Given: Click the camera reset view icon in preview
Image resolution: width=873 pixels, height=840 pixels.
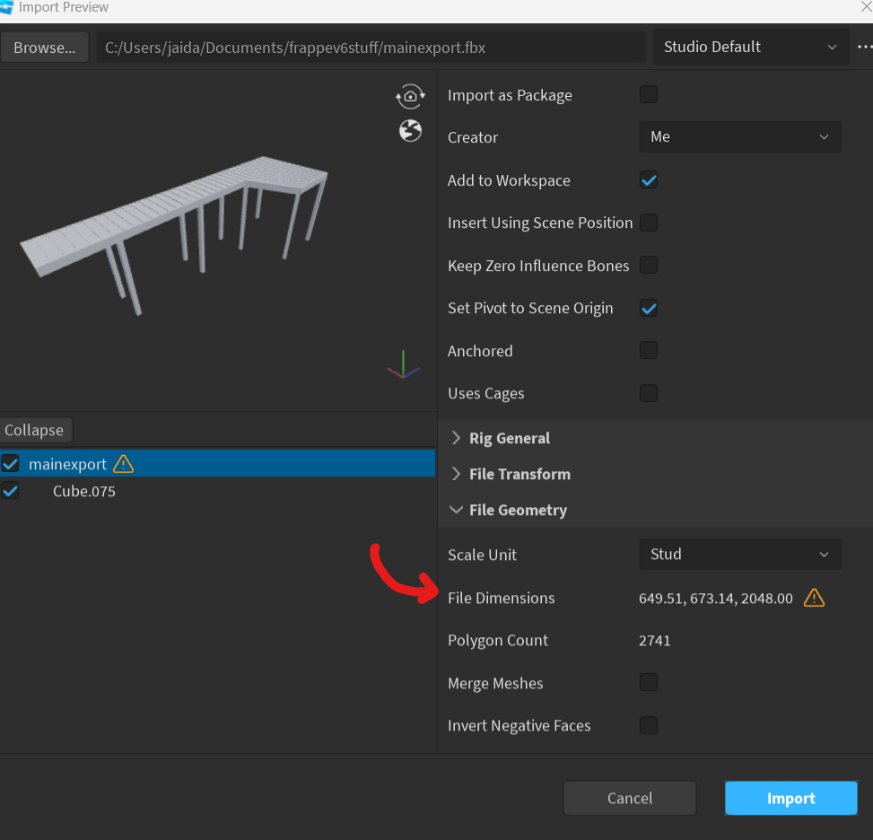Looking at the screenshot, I should tap(410, 96).
